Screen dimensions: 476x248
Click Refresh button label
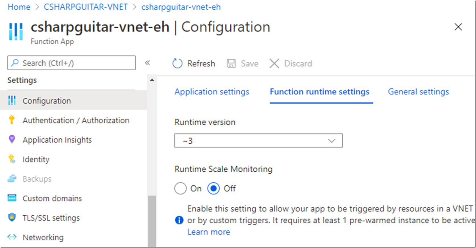pos(201,64)
